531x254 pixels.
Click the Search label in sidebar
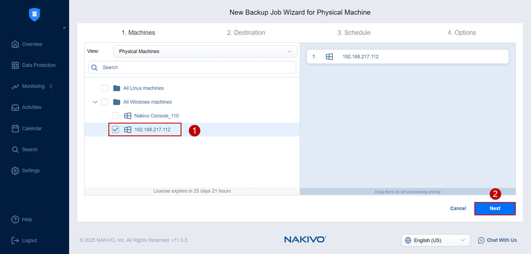point(30,150)
